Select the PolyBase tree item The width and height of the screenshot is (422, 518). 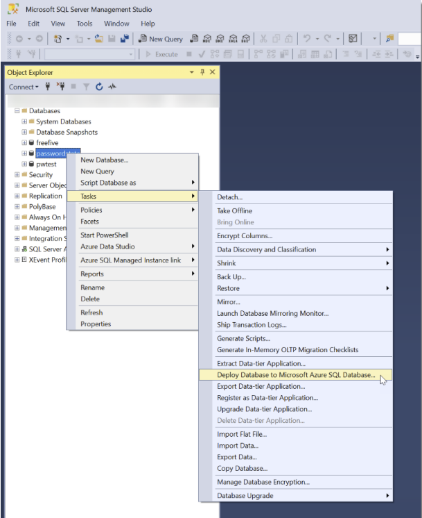(x=42, y=207)
